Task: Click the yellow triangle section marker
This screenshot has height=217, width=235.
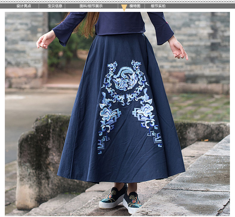Action: tap(124, 8)
